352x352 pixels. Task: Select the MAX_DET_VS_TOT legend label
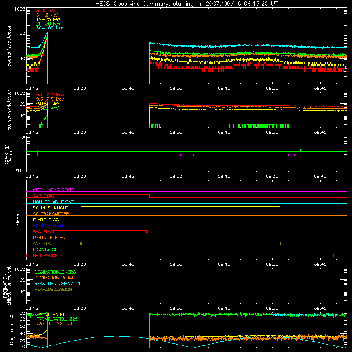(55, 323)
